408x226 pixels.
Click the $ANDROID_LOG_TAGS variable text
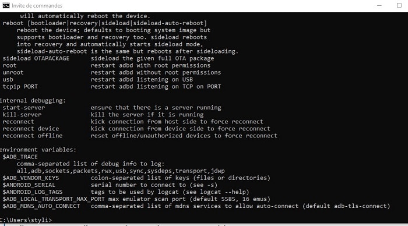coord(33,192)
